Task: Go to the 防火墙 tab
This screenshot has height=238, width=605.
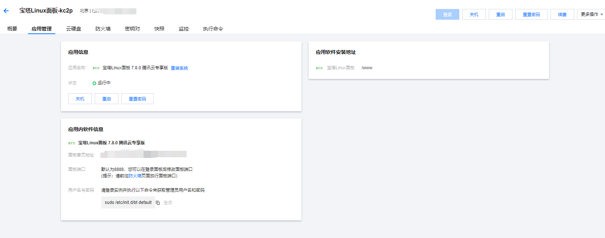Action: (x=103, y=29)
